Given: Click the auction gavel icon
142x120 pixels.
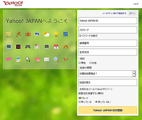Looking at the screenshot, I should pyautogui.click(x=18, y=34).
